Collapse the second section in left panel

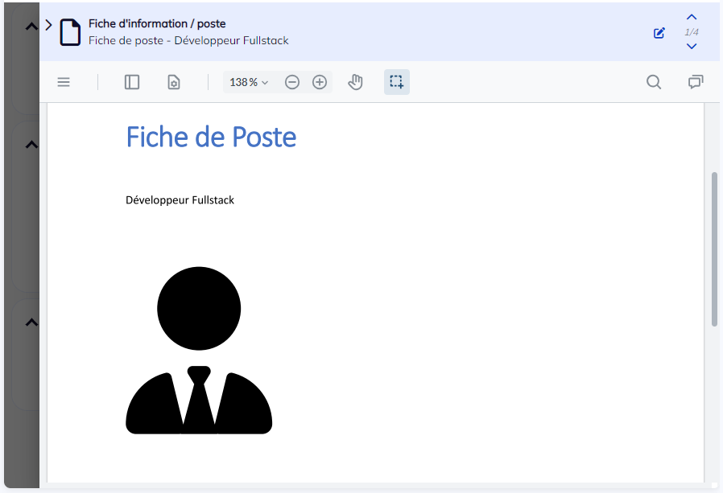[31, 145]
